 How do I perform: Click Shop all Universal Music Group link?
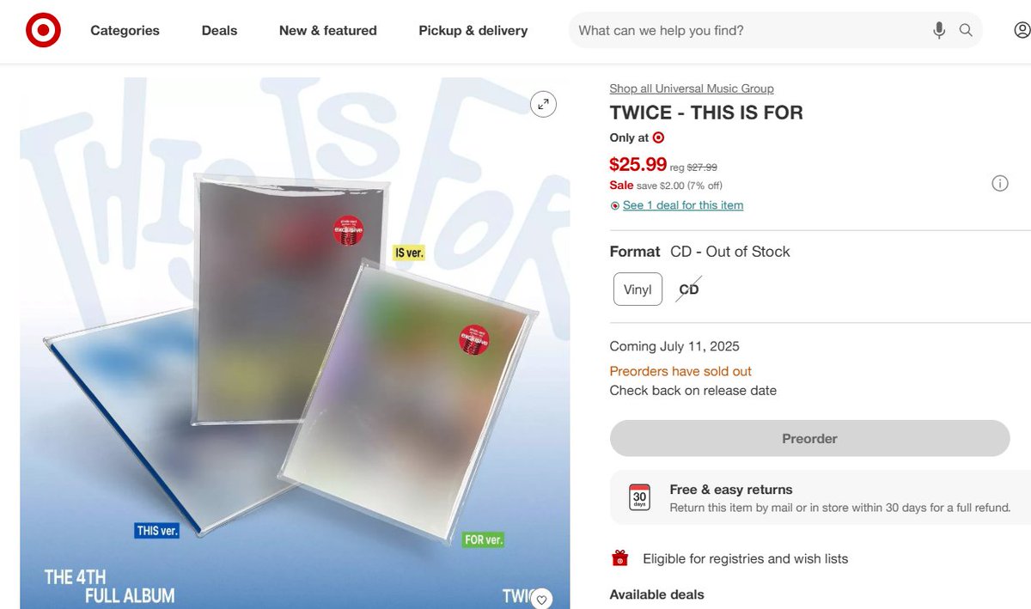click(692, 88)
